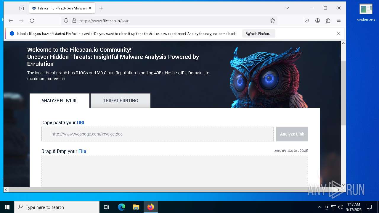This screenshot has width=379, height=213.
Task: Open Task View in taskbar
Action: click(107, 207)
